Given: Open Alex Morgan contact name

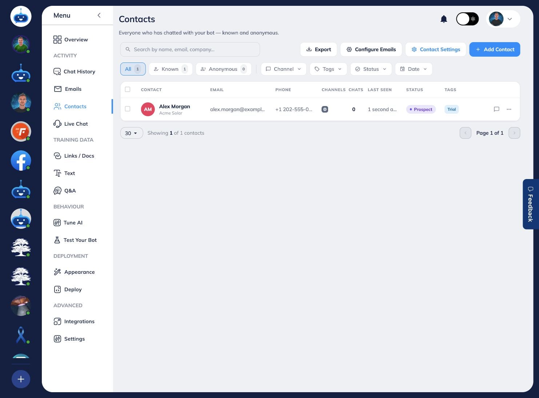Looking at the screenshot, I should pyautogui.click(x=175, y=106).
